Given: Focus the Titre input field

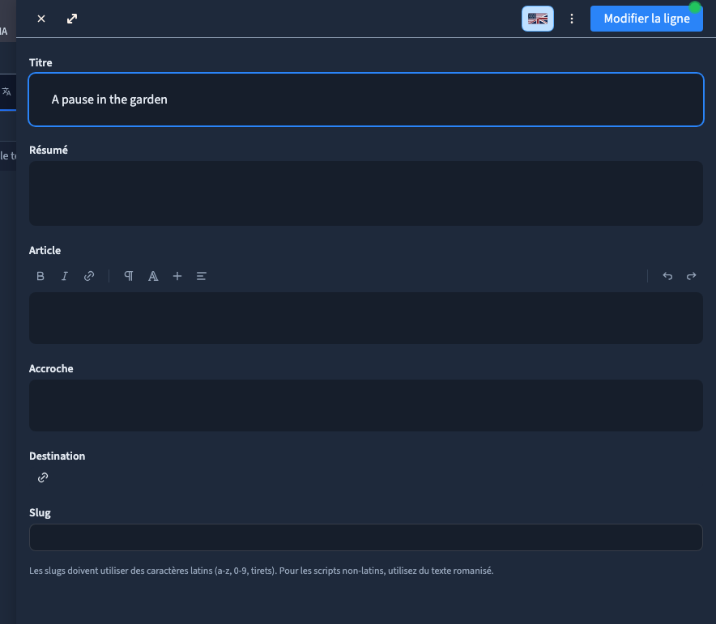Looking at the screenshot, I should (366, 100).
